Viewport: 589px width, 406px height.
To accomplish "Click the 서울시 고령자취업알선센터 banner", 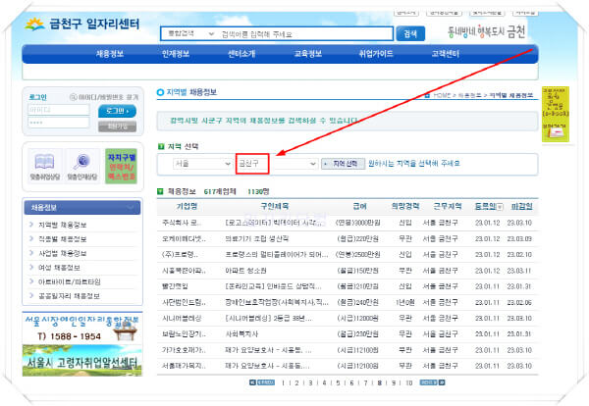I will (x=82, y=360).
